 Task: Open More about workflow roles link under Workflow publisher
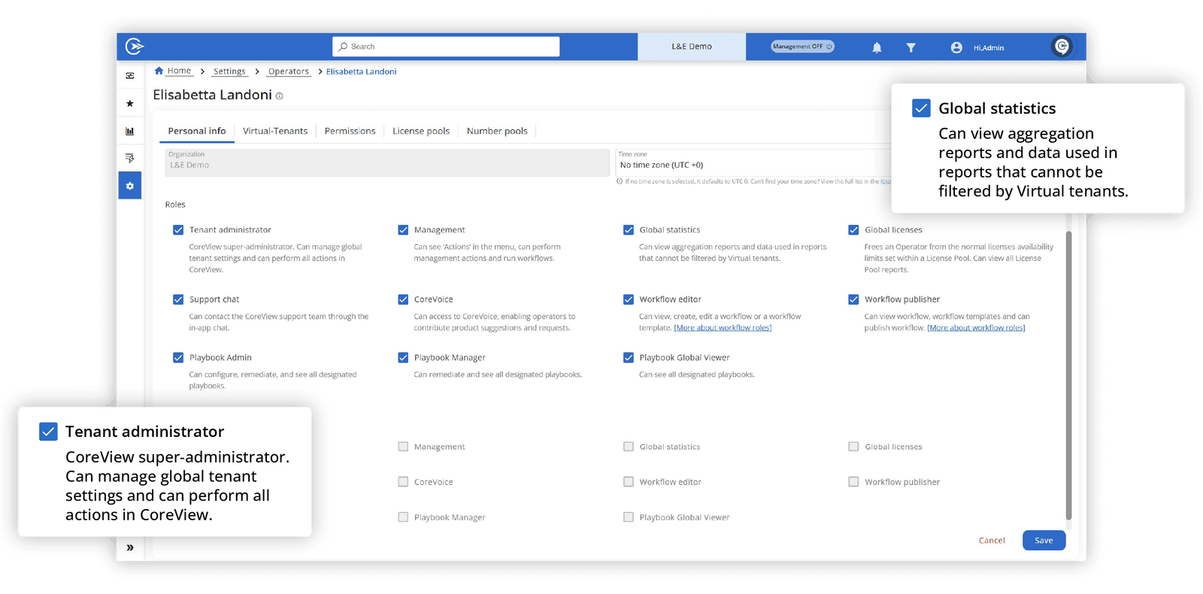coord(976,328)
